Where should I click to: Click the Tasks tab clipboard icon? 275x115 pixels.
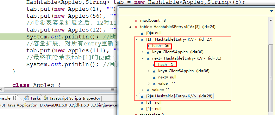[x=27, y=98]
